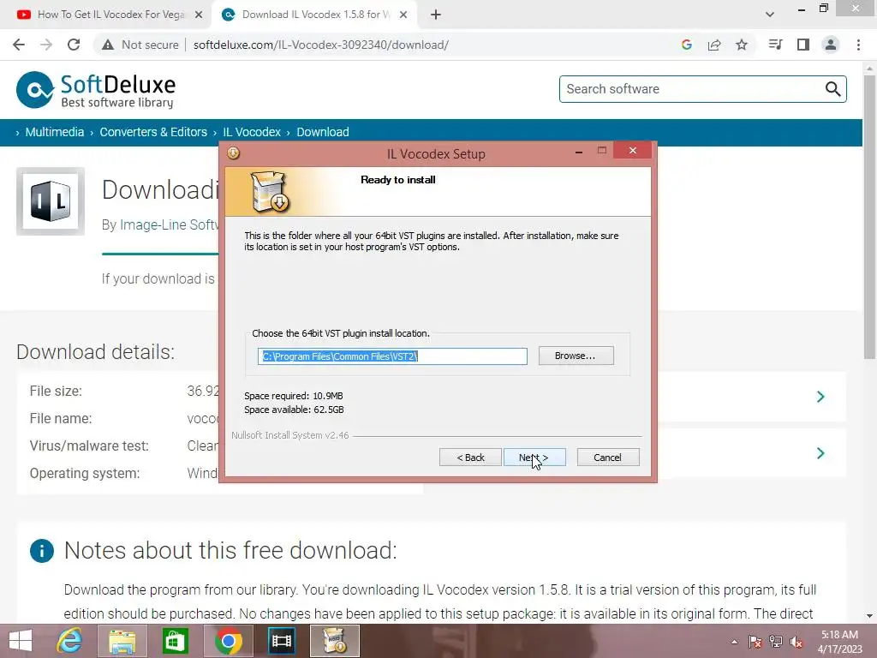Bookmark this page with the star icon
Screen dimensions: 877x658
pos(742,45)
